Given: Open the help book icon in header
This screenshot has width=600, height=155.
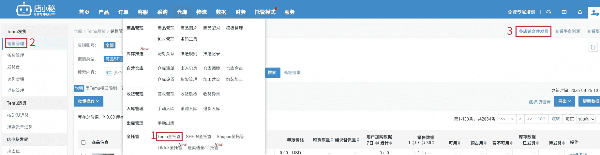Looking at the screenshot, I should pyautogui.click(x=564, y=12).
